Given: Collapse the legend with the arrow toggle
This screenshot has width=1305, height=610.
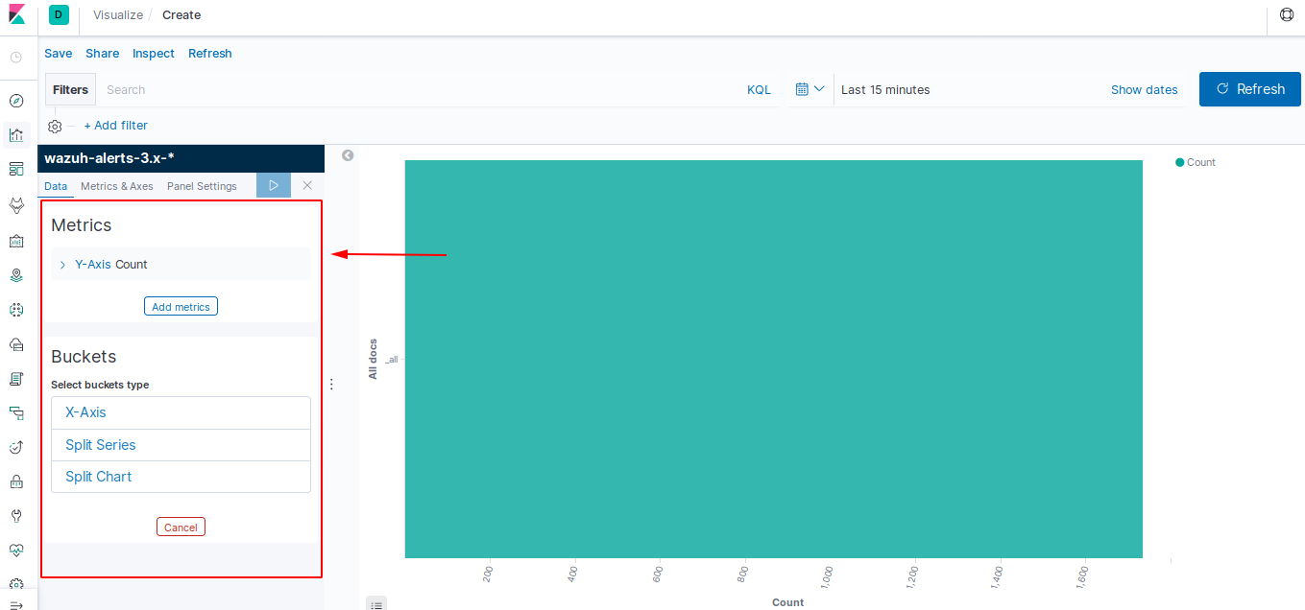Looking at the screenshot, I should (348, 155).
